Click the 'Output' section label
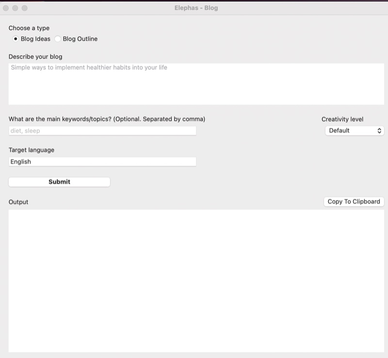The image size is (388, 358). tap(18, 202)
